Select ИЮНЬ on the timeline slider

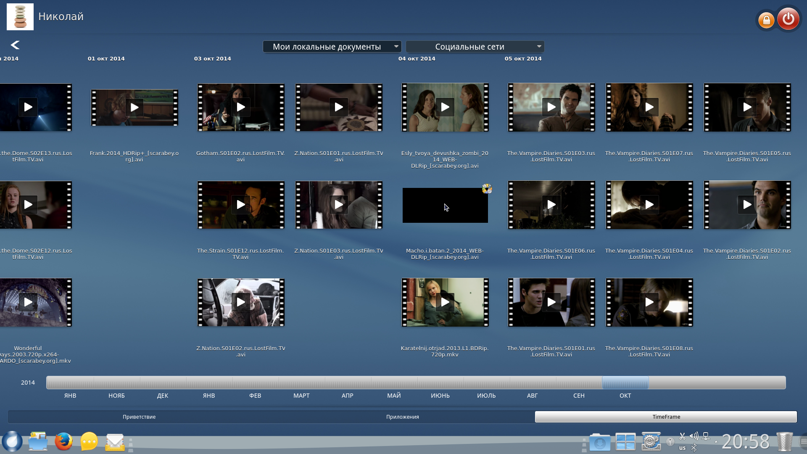click(x=440, y=383)
